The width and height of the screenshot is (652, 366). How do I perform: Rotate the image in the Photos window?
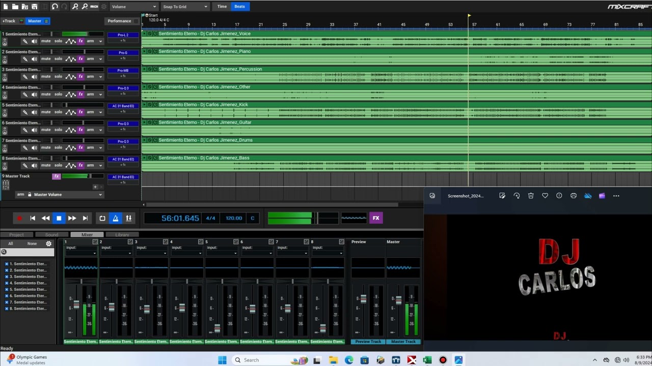tap(517, 196)
